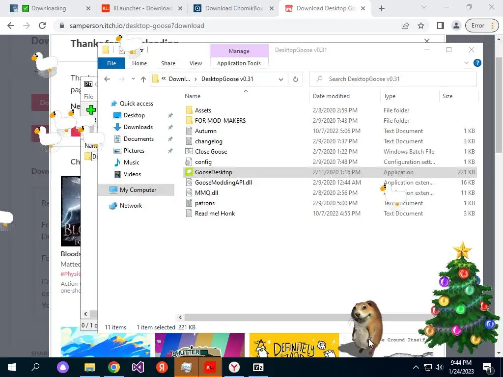Sort files by Size column
Viewport: 503px width, 377px height.
point(447,96)
